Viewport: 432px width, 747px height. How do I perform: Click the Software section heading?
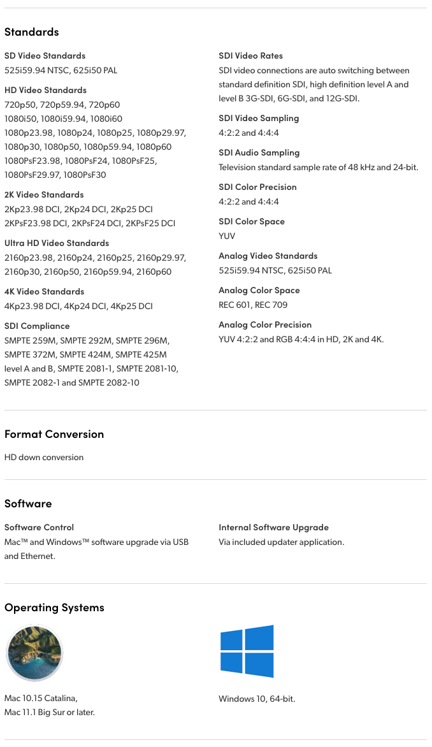pos(28,504)
